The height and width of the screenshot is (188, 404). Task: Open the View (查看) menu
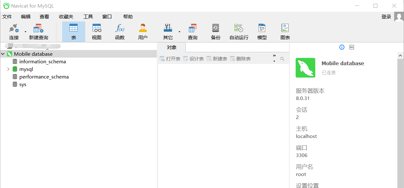44,17
